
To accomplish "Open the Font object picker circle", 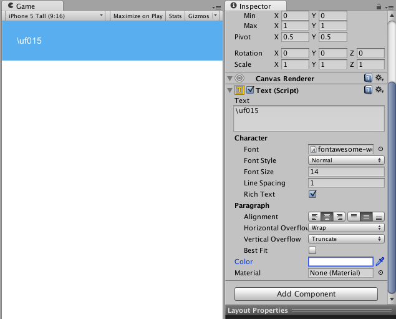I will [x=380, y=149].
